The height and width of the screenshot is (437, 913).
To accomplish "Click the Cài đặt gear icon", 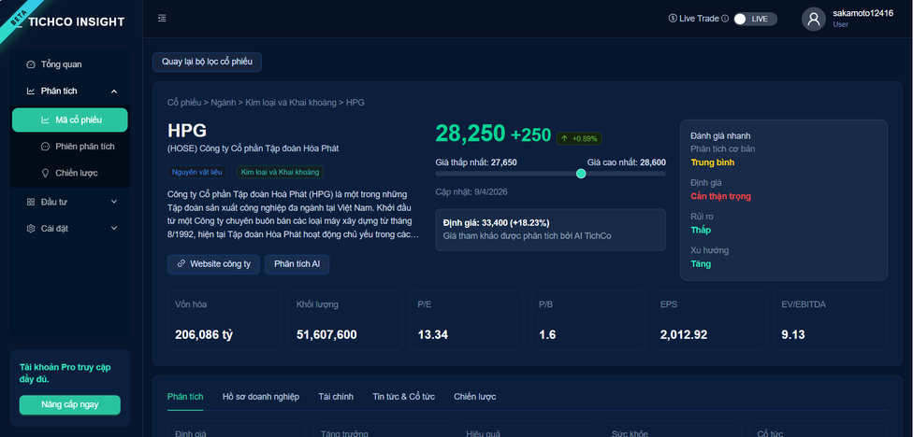I will 31,228.
